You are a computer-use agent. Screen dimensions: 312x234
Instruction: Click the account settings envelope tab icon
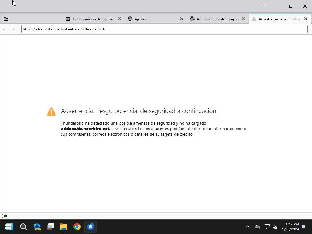tap(68, 19)
